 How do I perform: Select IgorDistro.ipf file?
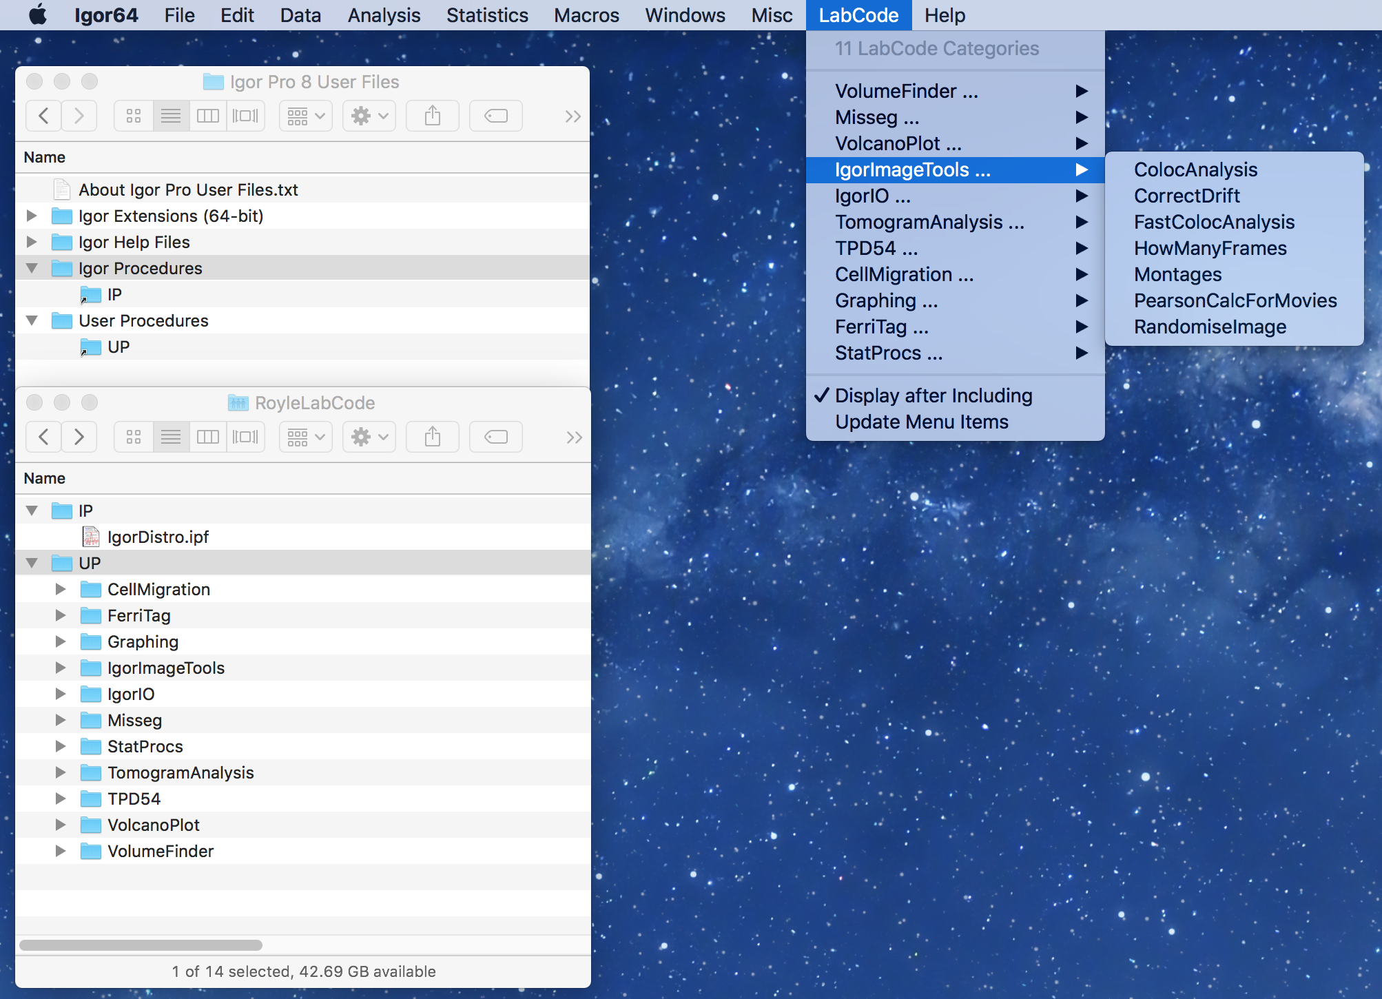click(x=302, y=537)
